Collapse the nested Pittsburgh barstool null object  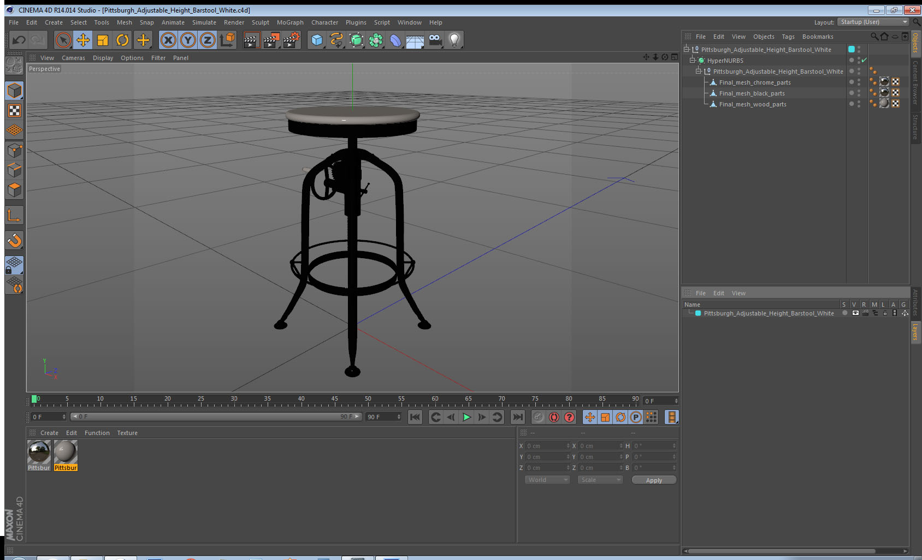coord(699,72)
